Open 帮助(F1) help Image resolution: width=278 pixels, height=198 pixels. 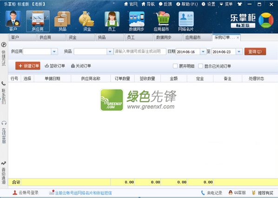187,4
